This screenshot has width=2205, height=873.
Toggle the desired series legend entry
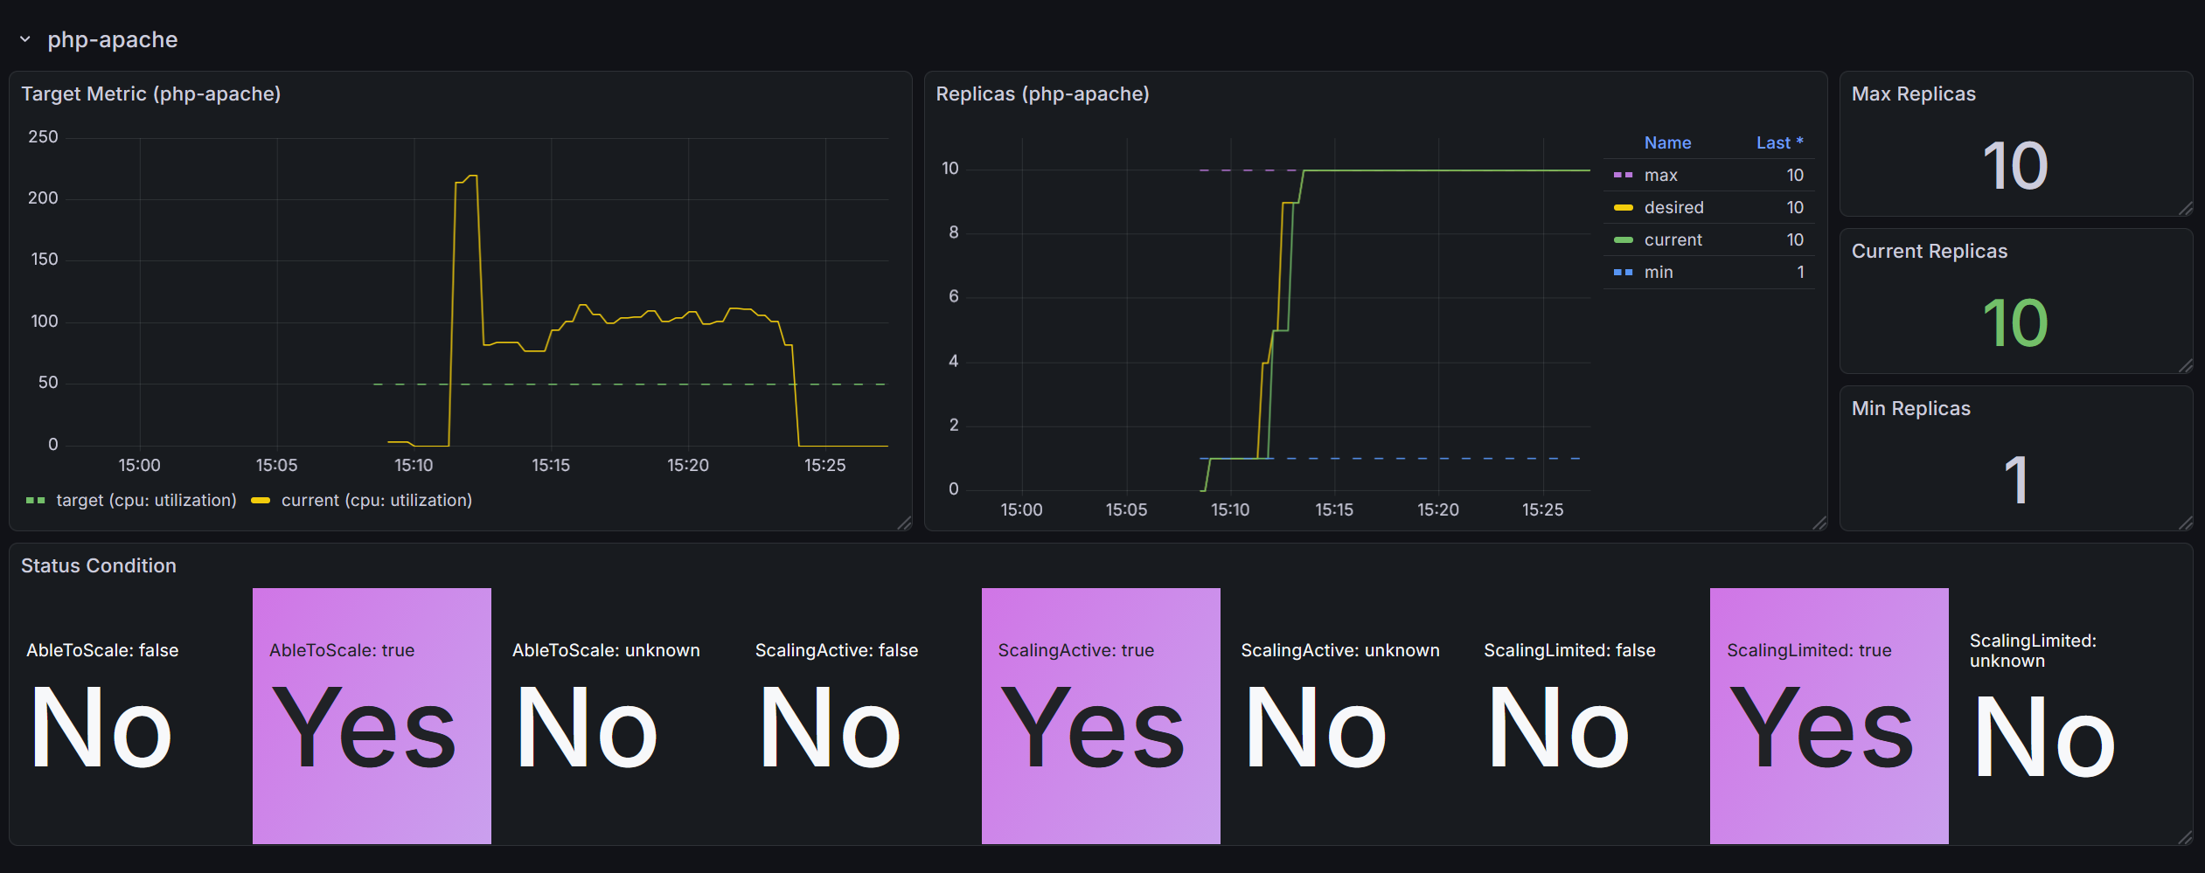(x=1673, y=207)
